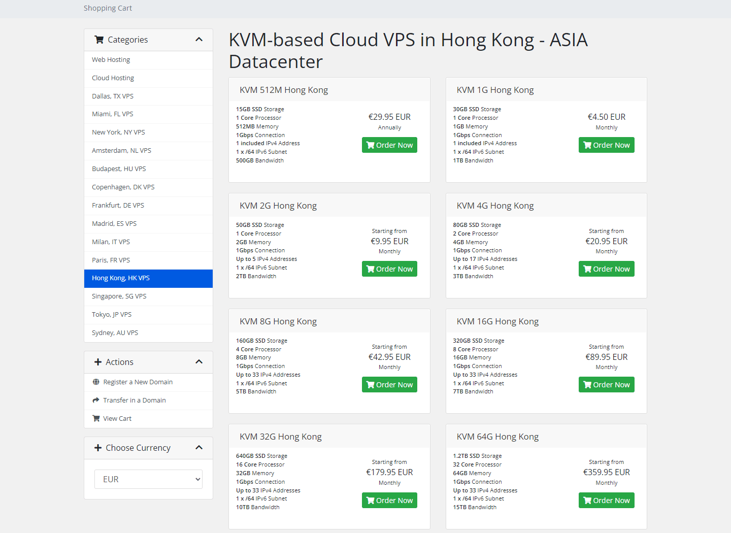
Task: Click the Categories panel heading
Action: [x=148, y=40]
